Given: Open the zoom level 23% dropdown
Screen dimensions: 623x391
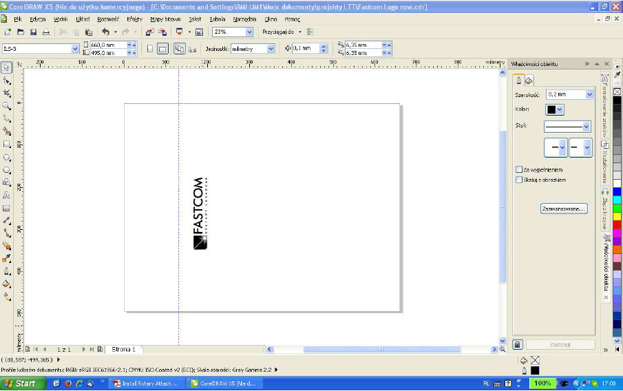Looking at the screenshot, I should pos(249,32).
